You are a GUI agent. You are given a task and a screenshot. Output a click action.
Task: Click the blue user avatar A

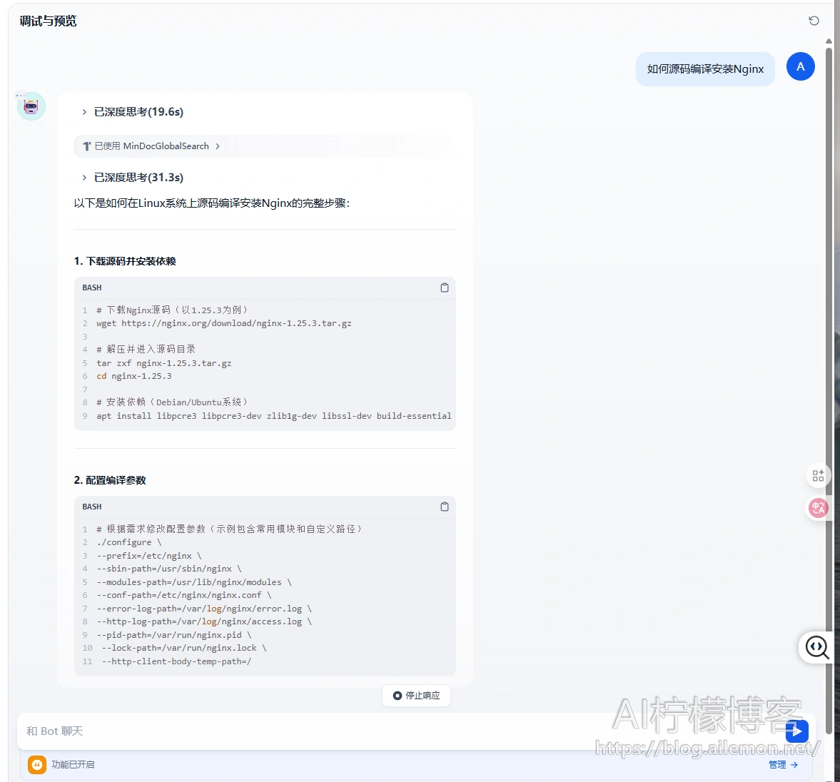(800, 66)
